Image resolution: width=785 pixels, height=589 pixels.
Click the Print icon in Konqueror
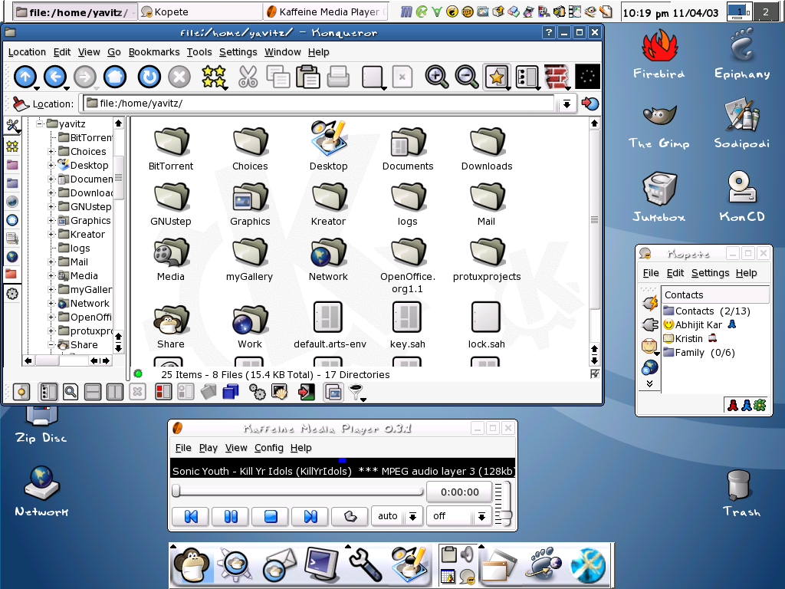coord(338,77)
